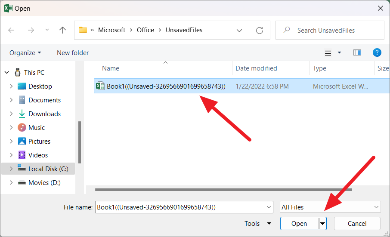
Task: Go back using the back arrow
Action: point(11,30)
